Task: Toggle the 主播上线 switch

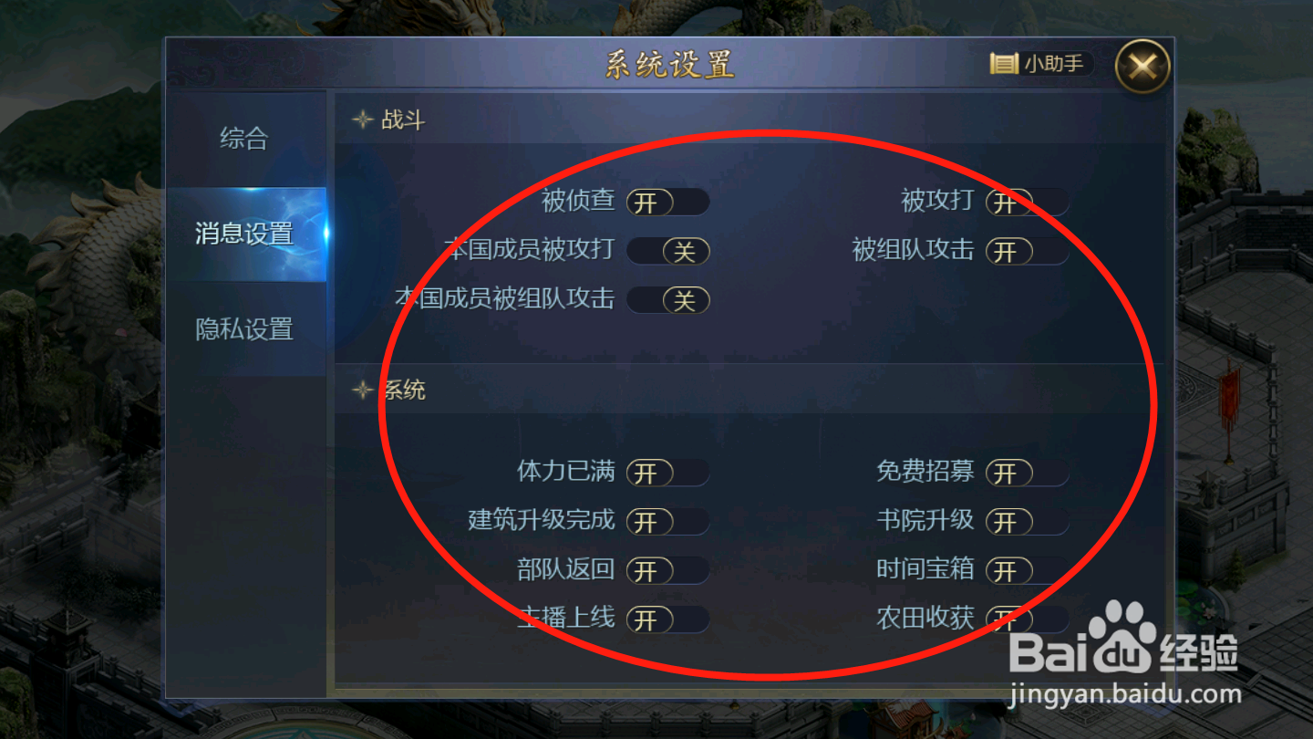Action: coord(667,619)
